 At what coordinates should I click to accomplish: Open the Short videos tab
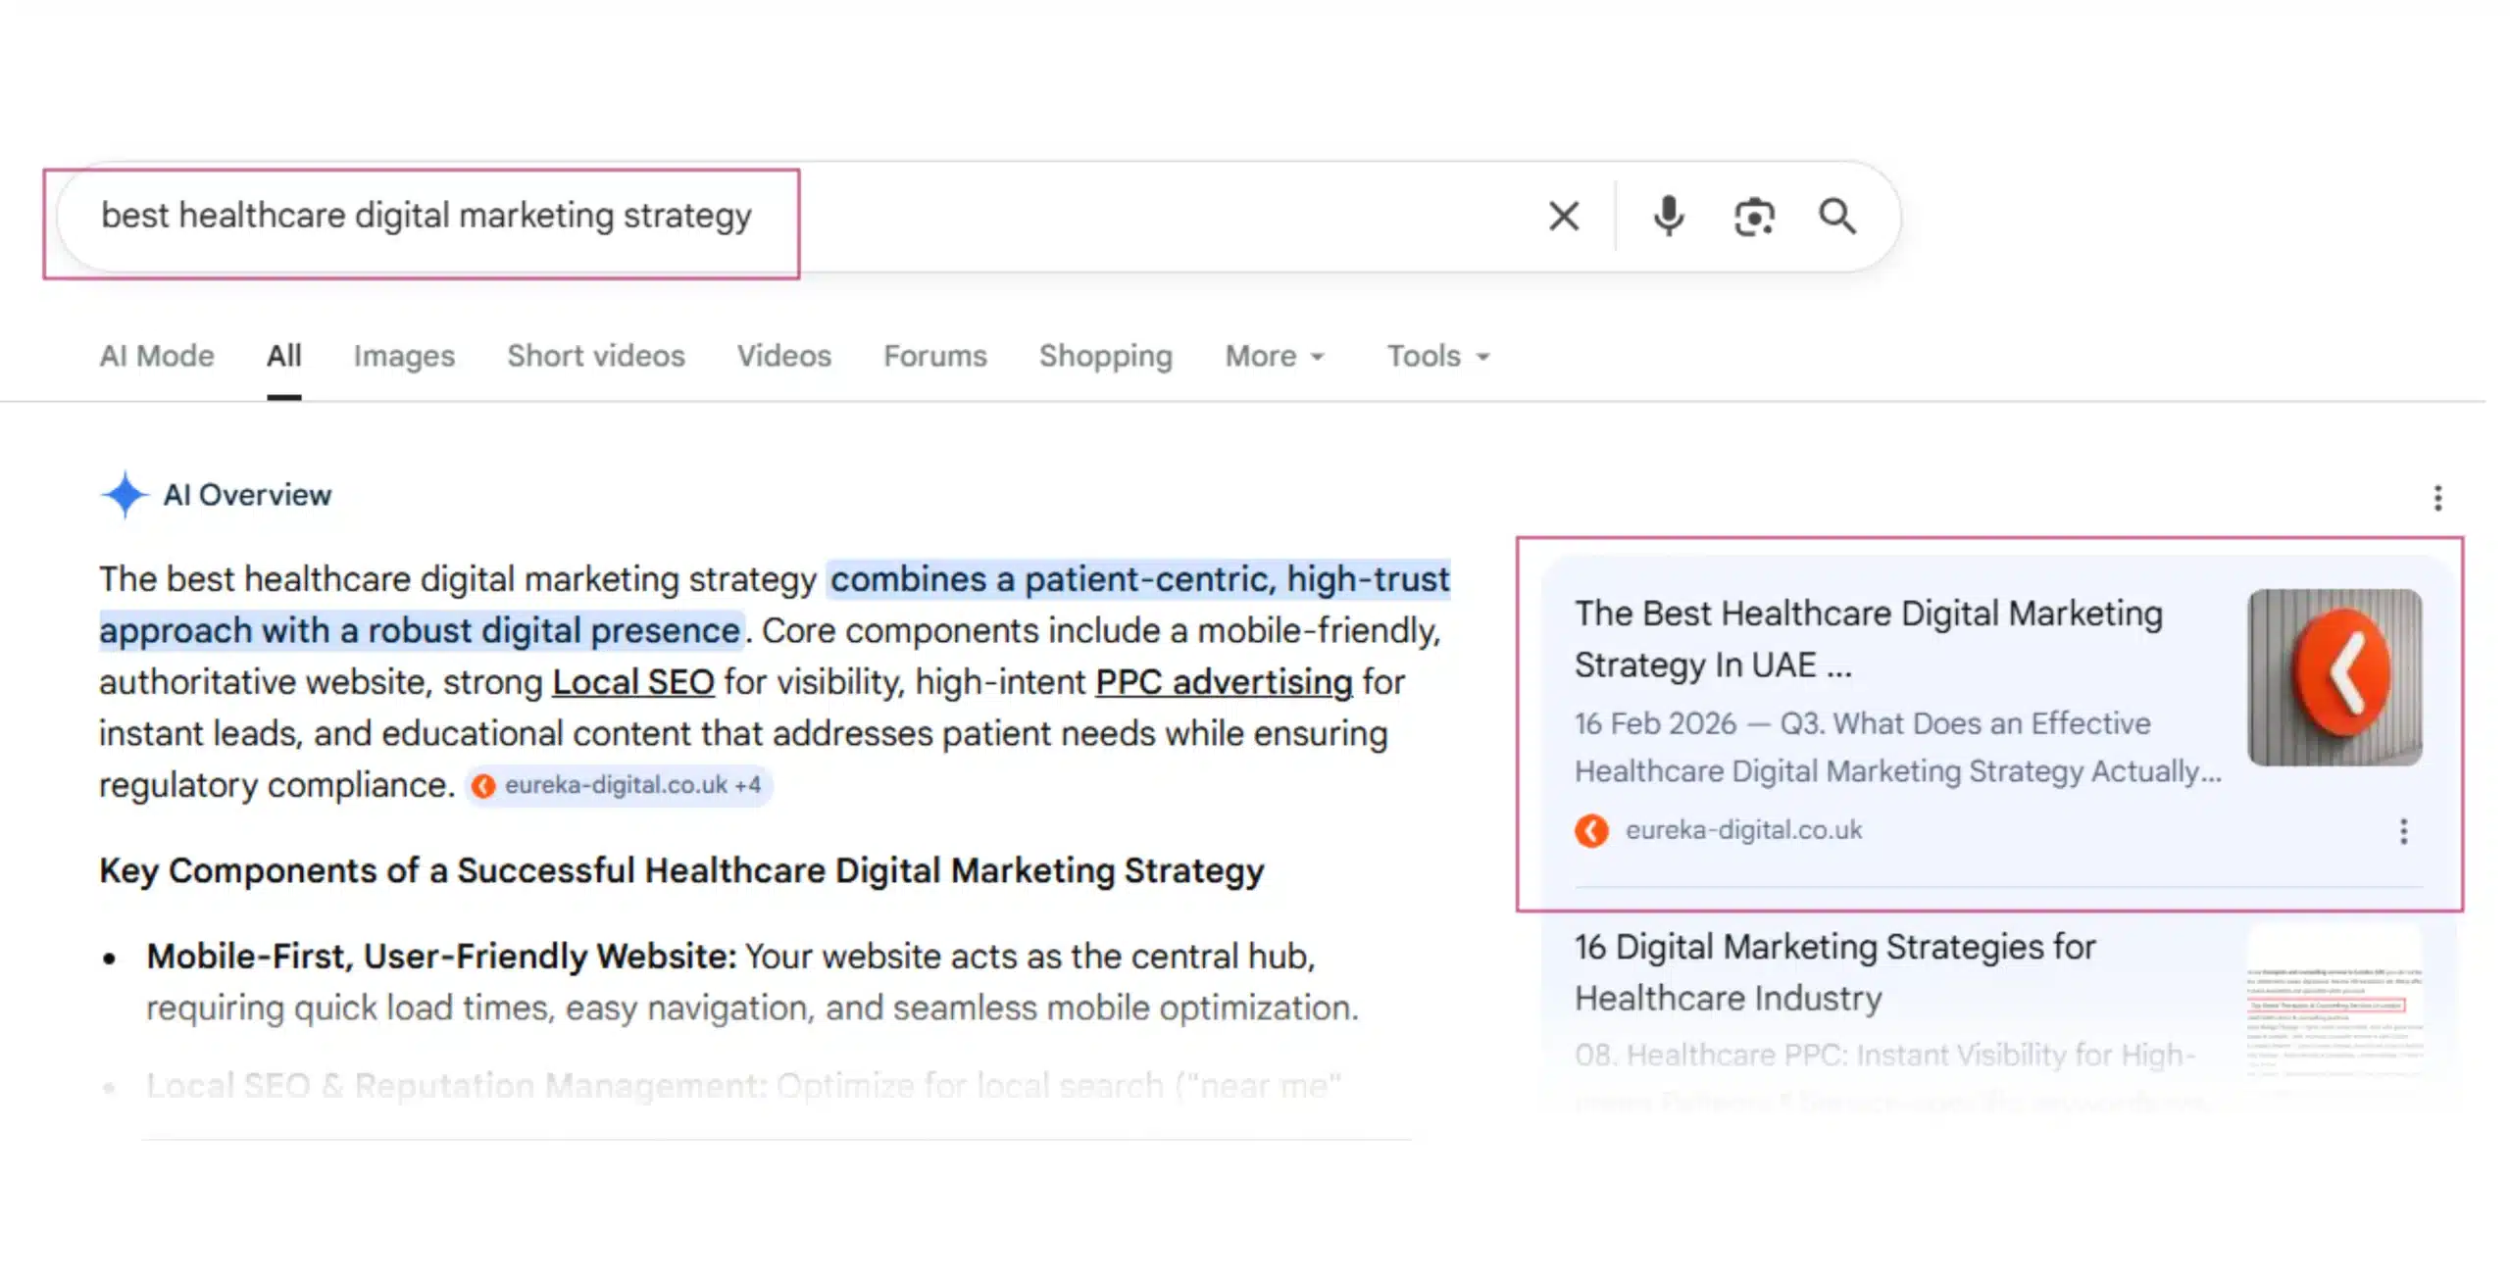tap(595, 356)
